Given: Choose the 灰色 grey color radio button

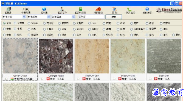Looking at the screenshot, I should (x=74, y=35).
